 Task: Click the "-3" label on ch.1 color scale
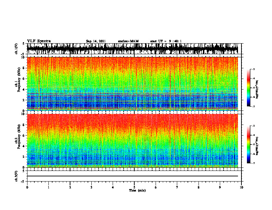253,69
